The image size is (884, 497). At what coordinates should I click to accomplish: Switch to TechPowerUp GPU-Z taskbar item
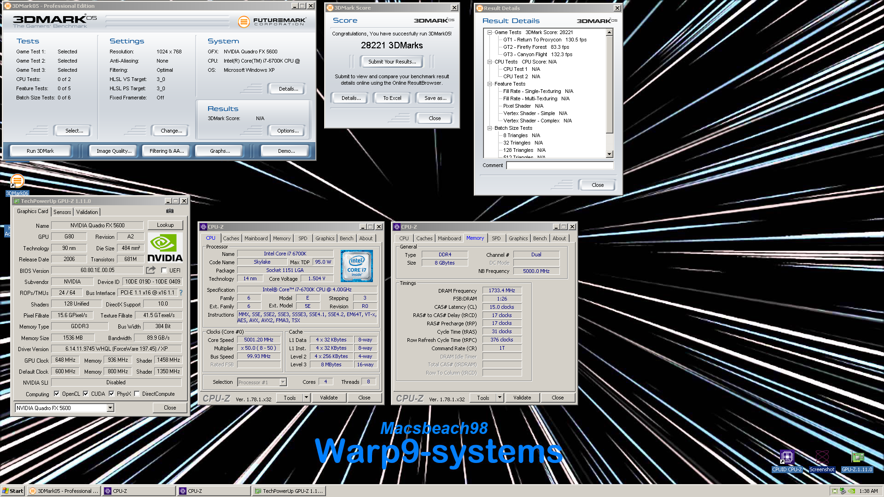pos(289,491)
